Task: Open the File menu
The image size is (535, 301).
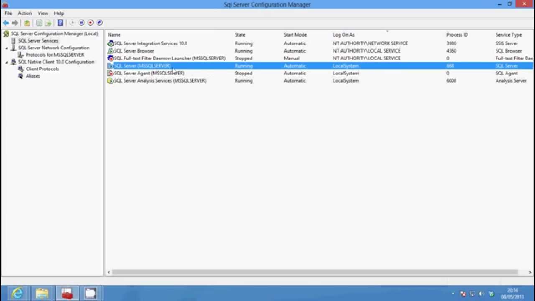Action: [8, 13]
